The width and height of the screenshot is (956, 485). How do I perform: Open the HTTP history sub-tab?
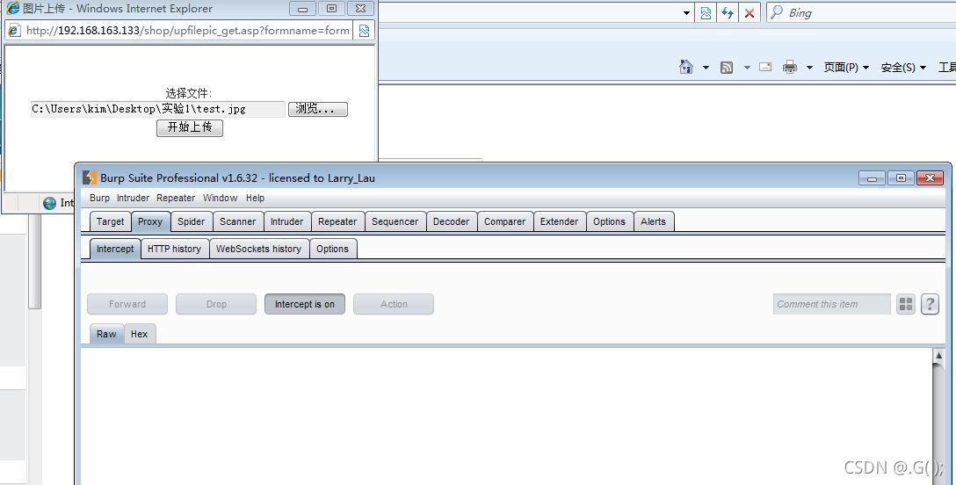tap(174, 249)
